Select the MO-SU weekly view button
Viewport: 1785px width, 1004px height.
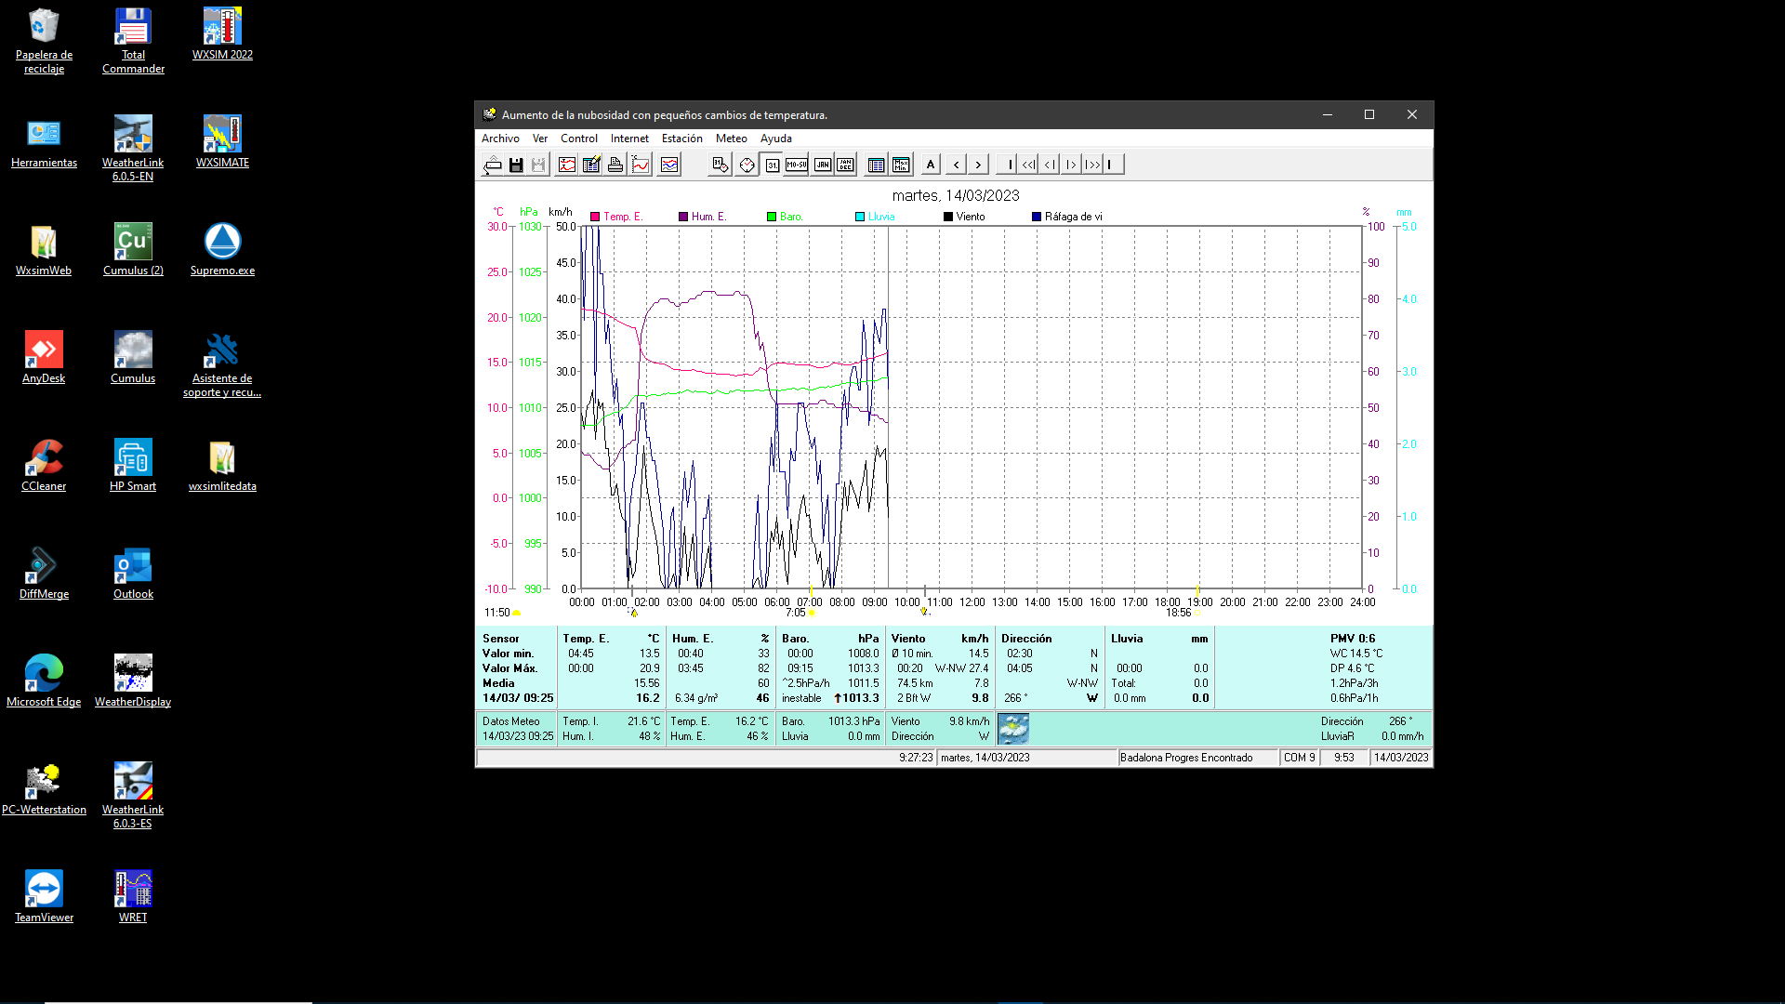(x=797, y=165)
